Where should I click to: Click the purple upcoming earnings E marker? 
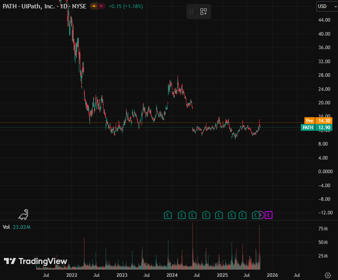tap(268, 215)
